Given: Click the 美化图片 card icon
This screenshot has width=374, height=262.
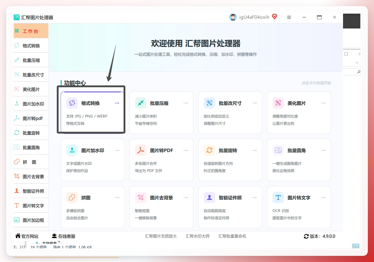Looking at the screenshot, I should pos(278,103).
